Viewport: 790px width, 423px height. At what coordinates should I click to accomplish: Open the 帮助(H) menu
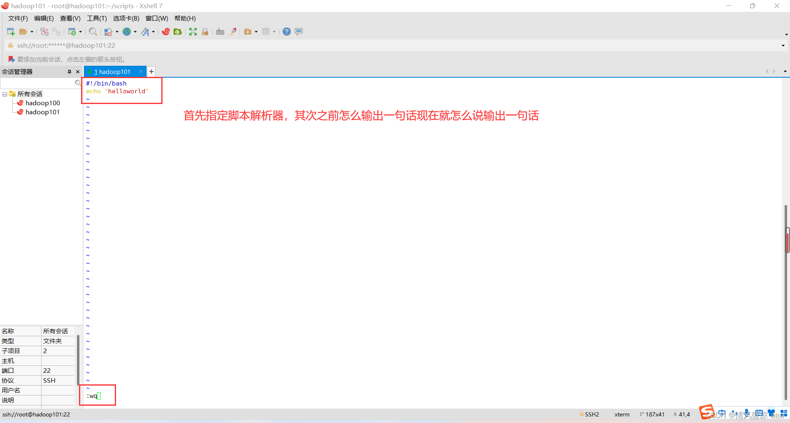click(185, 18)
